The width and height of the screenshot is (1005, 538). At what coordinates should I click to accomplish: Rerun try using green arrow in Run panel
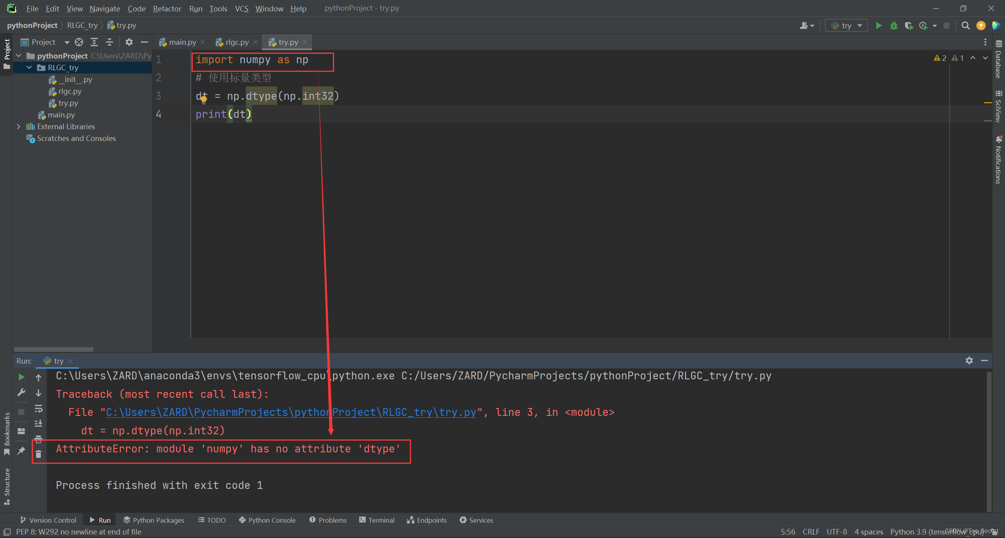tap(22, 377)
